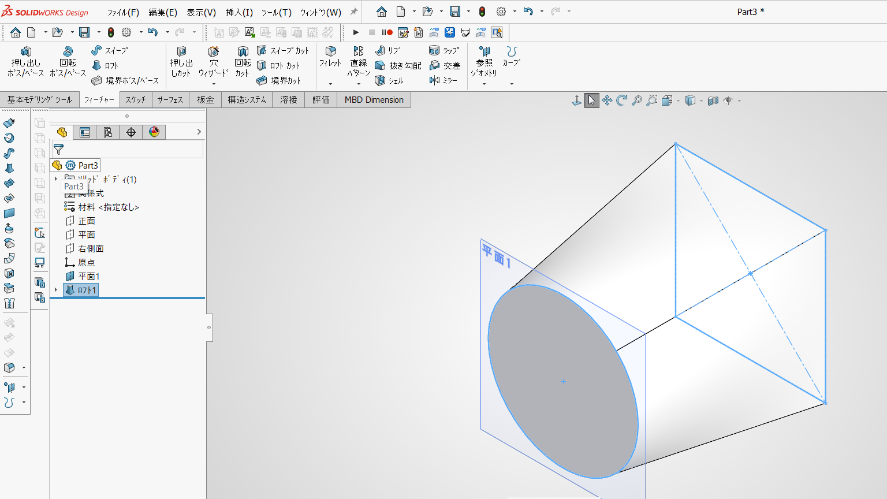Open the 参照ジオメトリ dropdown arrow

coord(484,84)
